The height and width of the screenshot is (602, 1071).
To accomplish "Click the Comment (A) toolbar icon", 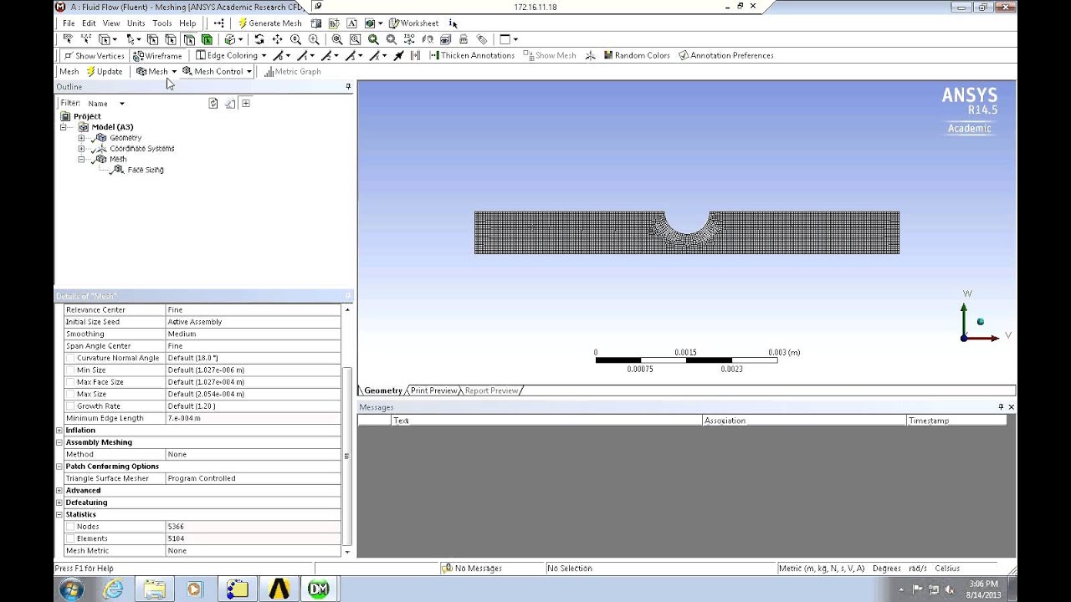I will (351, 23).
